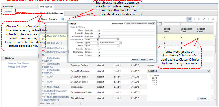Viewport: 219px width, 107px height.
Task: Select the Match All radio button
Action: (x=76, y=27)
